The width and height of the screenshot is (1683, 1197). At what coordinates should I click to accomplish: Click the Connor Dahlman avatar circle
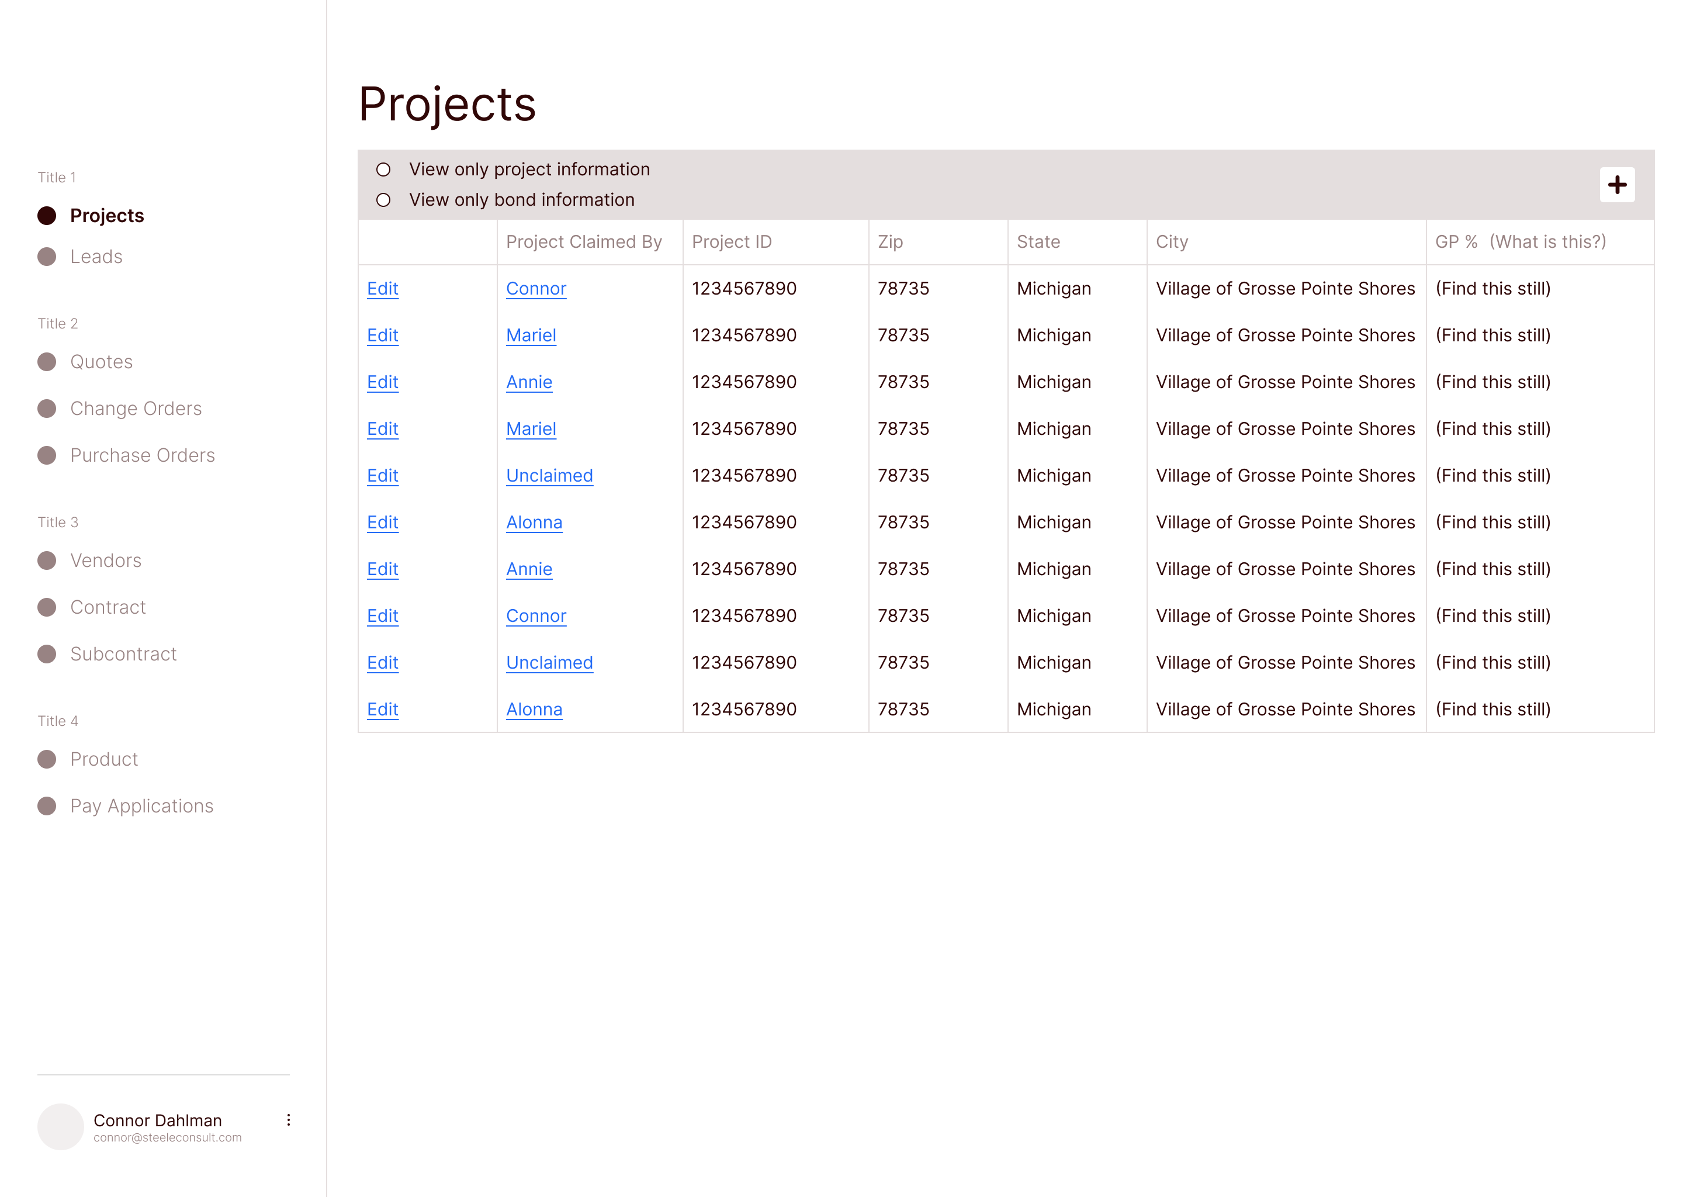click(x=60, y=1126)
